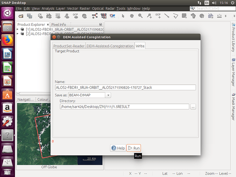Open the Save as BEAM-DIMAP dropdown
Image resolution: width=236 pixels, height=177 pixels.
(108, 95)
